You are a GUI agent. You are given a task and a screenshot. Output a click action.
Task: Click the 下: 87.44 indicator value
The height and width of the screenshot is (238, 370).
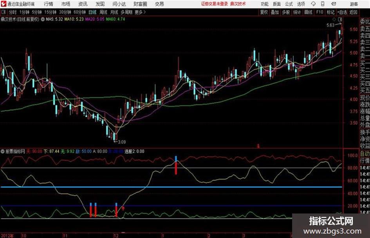[51, 151]
